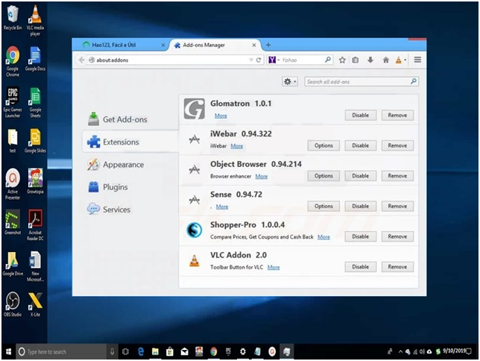Remove the Glomatron extension
480x361 pixels.
(397, 115)
